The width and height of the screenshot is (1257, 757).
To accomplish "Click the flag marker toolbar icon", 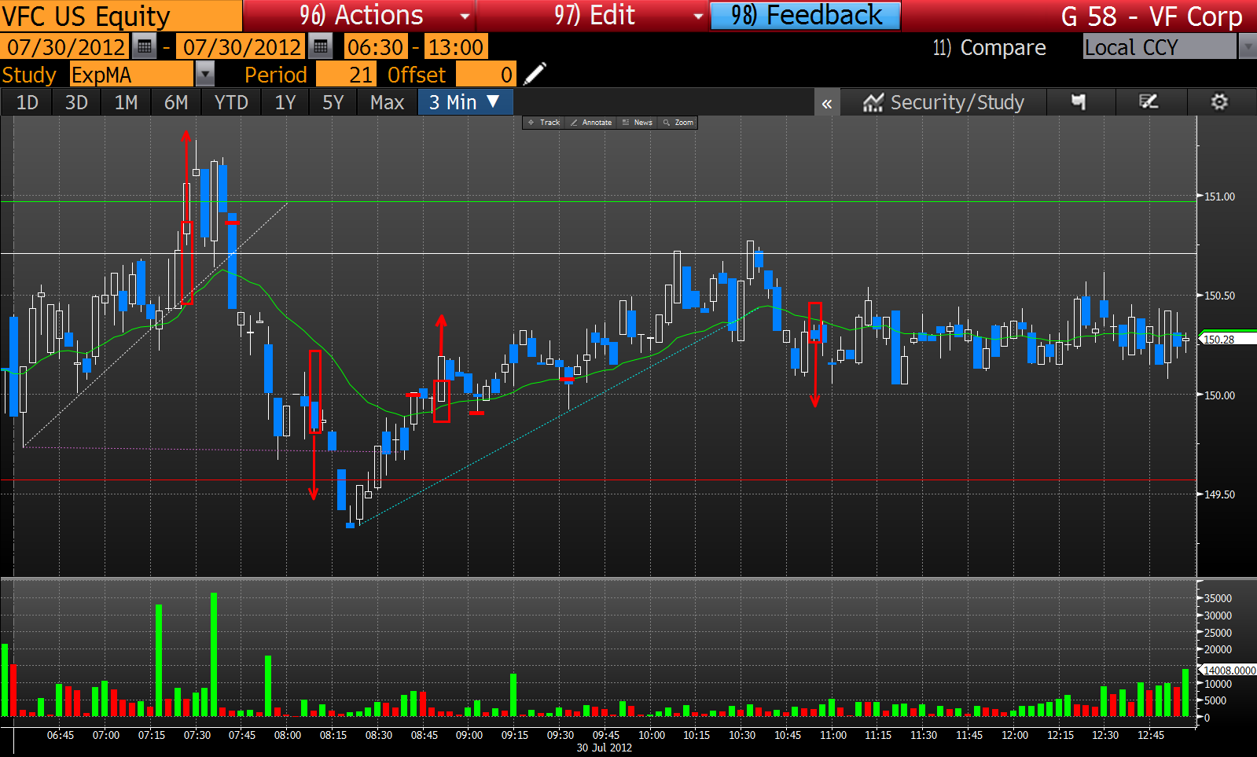I will pos(1079,102).
